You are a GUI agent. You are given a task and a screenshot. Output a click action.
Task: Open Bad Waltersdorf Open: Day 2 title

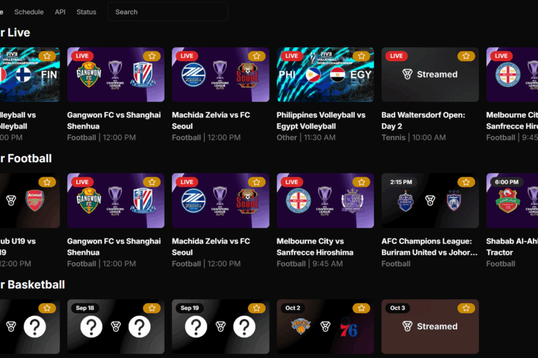423,121
